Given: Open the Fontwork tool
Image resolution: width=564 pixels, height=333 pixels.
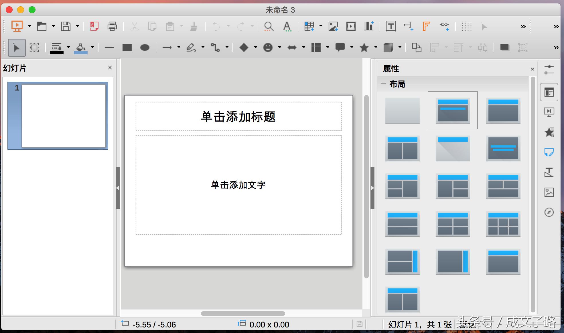Looking at the screenshot, I should tap(426, 26).
